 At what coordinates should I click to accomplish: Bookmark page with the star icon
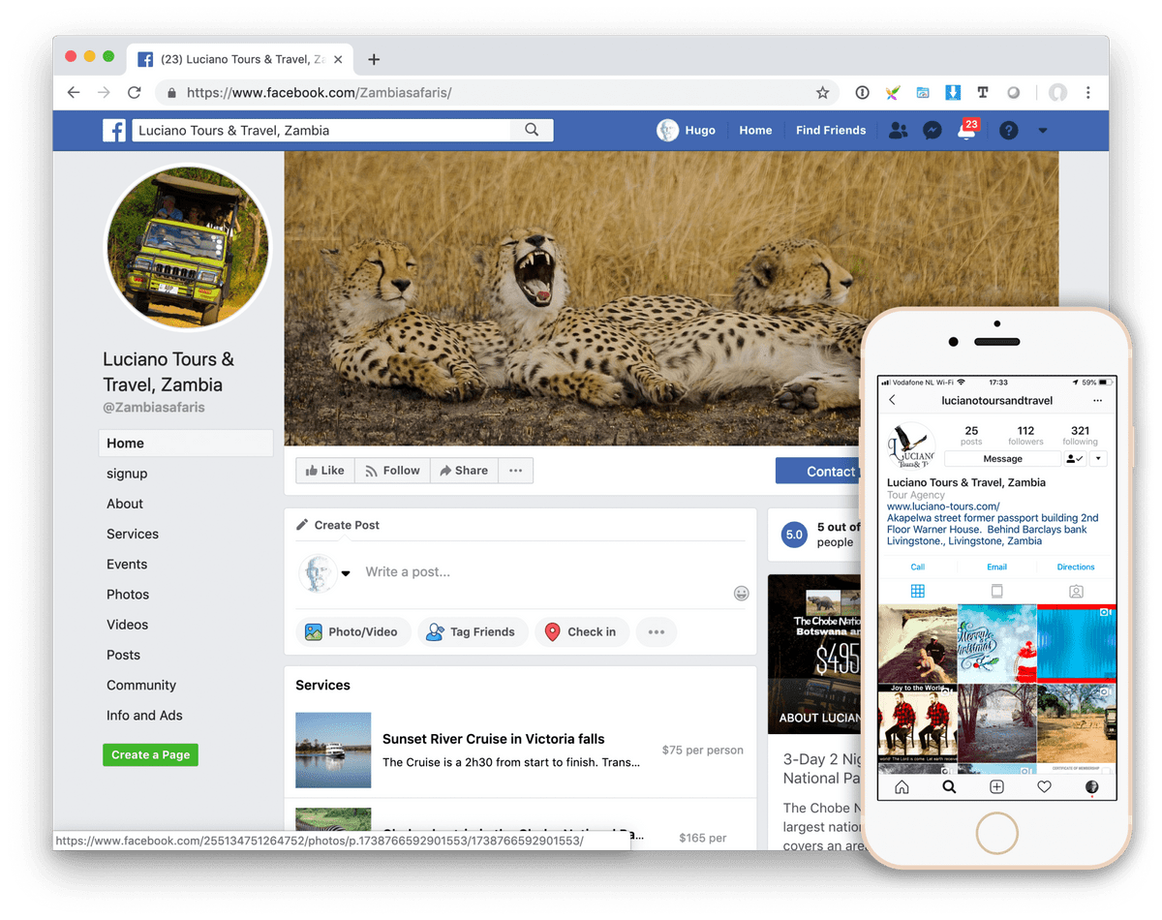[822, 93]
